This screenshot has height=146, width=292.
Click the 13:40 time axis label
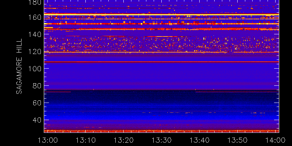click(199, 140)
